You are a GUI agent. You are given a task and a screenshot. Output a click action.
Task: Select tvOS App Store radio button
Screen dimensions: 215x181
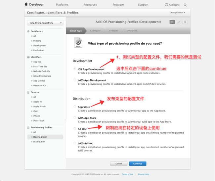point(75,118)
